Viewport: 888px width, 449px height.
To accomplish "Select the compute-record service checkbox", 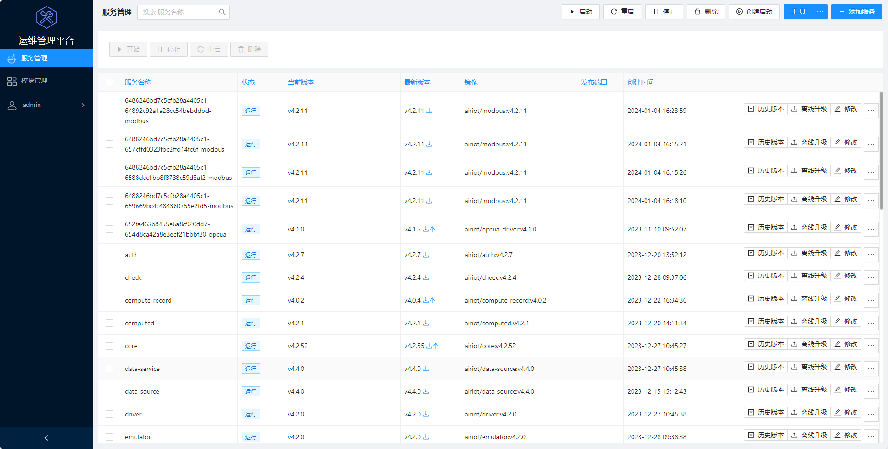I will point(110,300).
